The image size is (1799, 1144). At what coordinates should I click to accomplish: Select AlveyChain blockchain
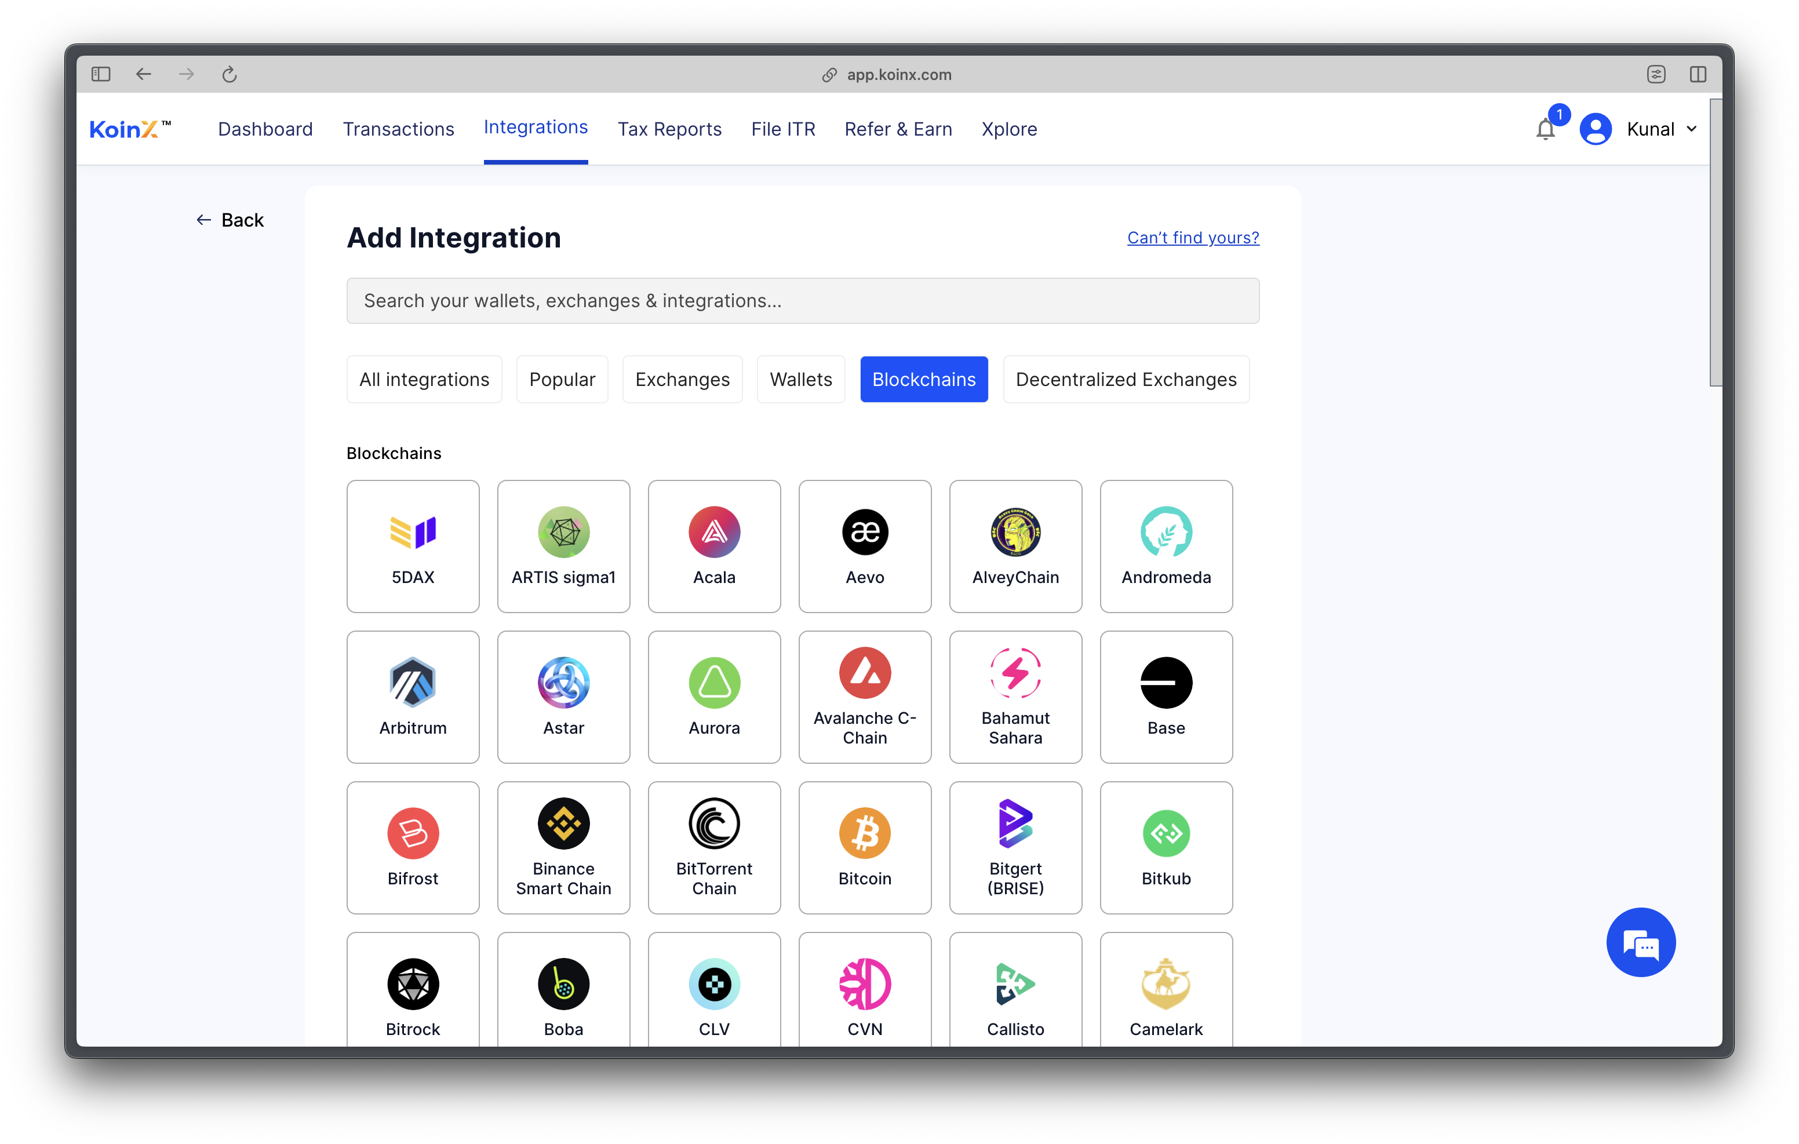pyautogui.click(x=1015, y=547)
